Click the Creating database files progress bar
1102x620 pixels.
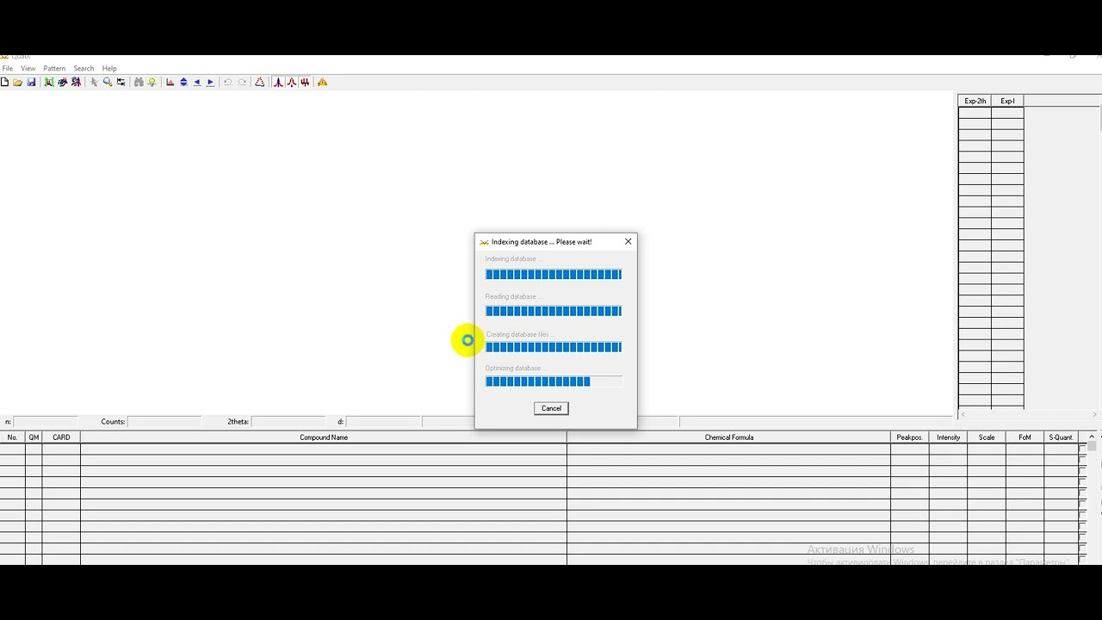(x=554, y=347)
